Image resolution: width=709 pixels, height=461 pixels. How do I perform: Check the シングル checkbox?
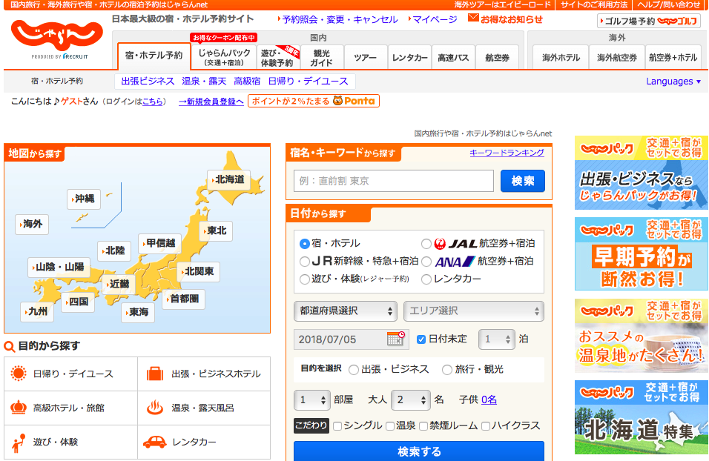coord(337,425)
